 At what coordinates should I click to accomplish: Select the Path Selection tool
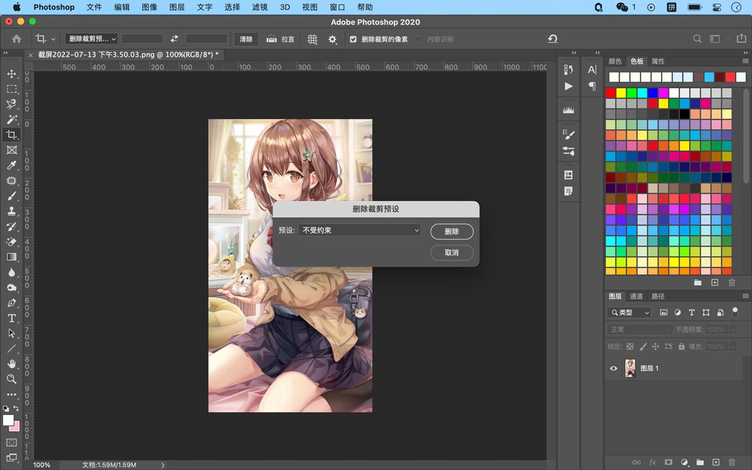click(x=11, y=333)
